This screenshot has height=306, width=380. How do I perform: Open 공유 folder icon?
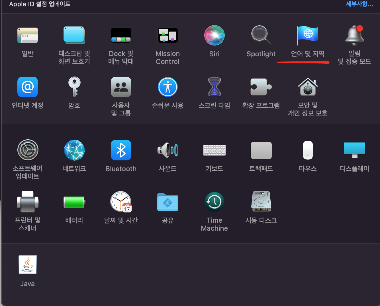coord(168,202)
